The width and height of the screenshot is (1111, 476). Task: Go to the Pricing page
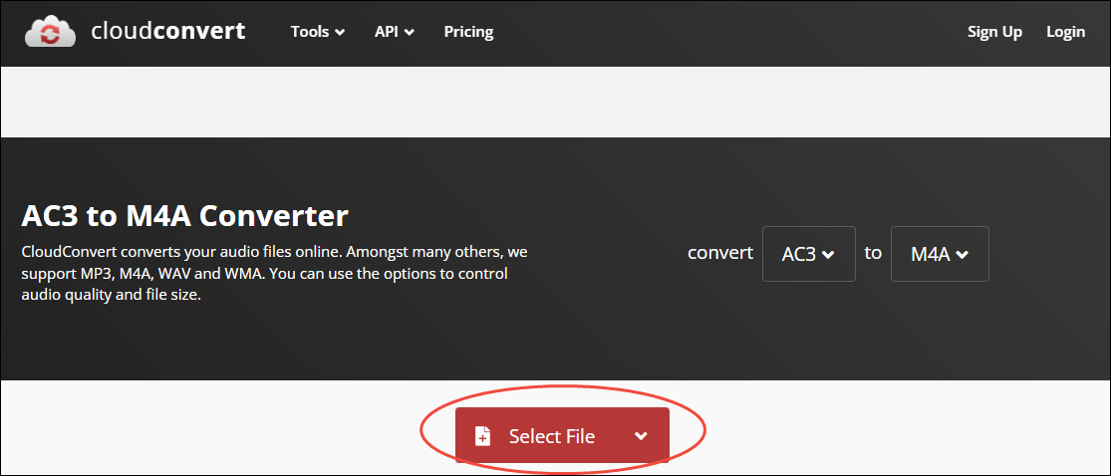click(468, 32)
